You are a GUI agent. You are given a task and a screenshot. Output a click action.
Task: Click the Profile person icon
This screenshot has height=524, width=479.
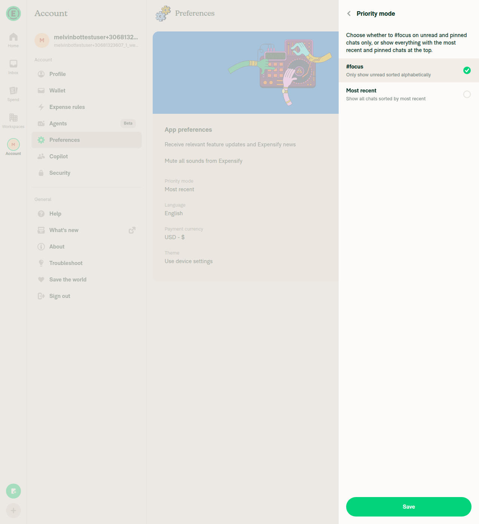coord(41,74)
